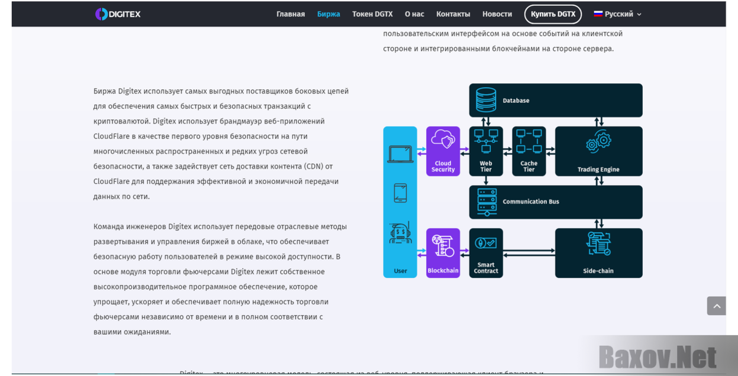The image size is (738, 376).
Task: Click the 'Trading Engine' label text
Action: [x=598, y=170]
